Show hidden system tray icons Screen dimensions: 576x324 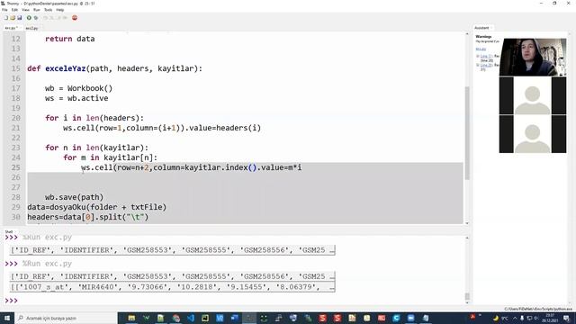(x=515, y=318)
